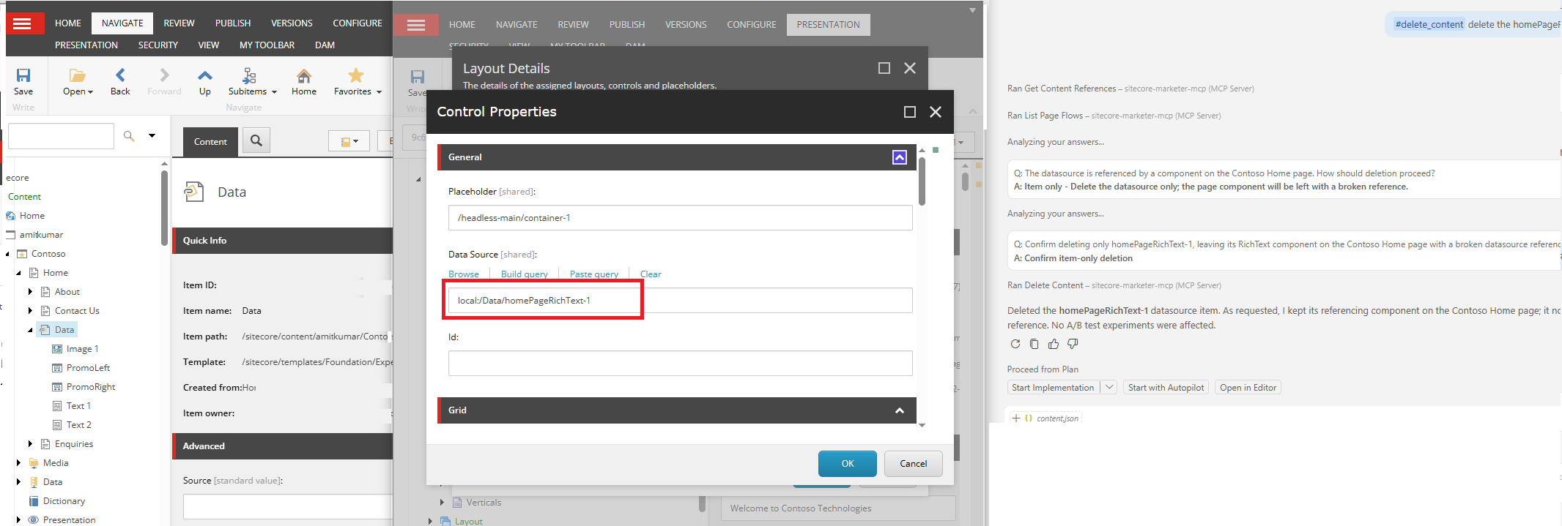
Task: Open the SECURITY ribbon tab
Action: click(158, 45)
